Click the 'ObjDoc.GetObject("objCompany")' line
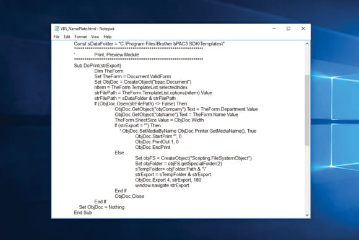Viewport: 359px width, 240px height. pyautogui.click(x=186, y=109)
